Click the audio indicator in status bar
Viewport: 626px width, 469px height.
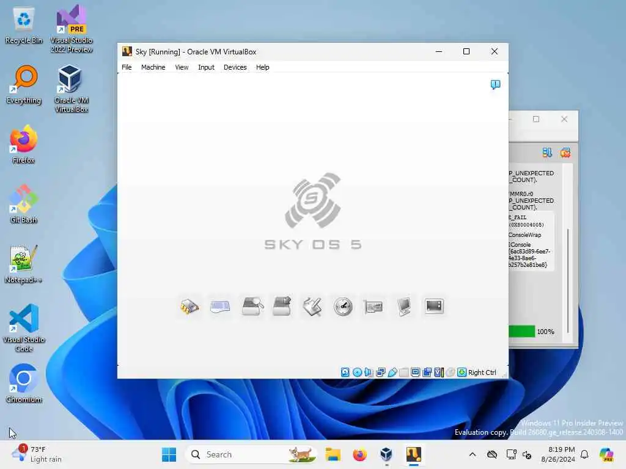pyautogui.click(x=369, y=372)
